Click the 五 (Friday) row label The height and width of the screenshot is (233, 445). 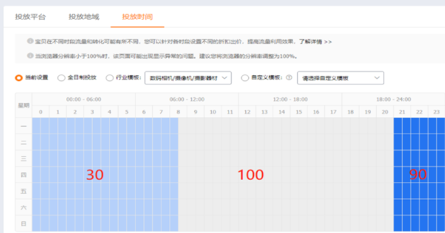(x=23, y=191)
